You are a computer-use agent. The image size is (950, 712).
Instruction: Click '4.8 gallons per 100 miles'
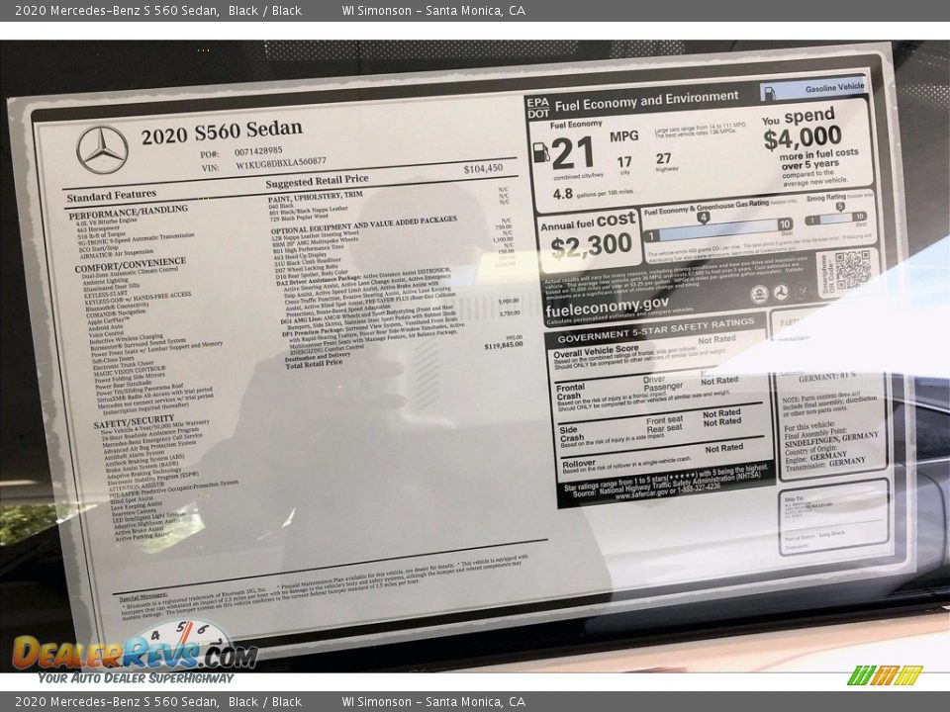(x=593, y=194)
